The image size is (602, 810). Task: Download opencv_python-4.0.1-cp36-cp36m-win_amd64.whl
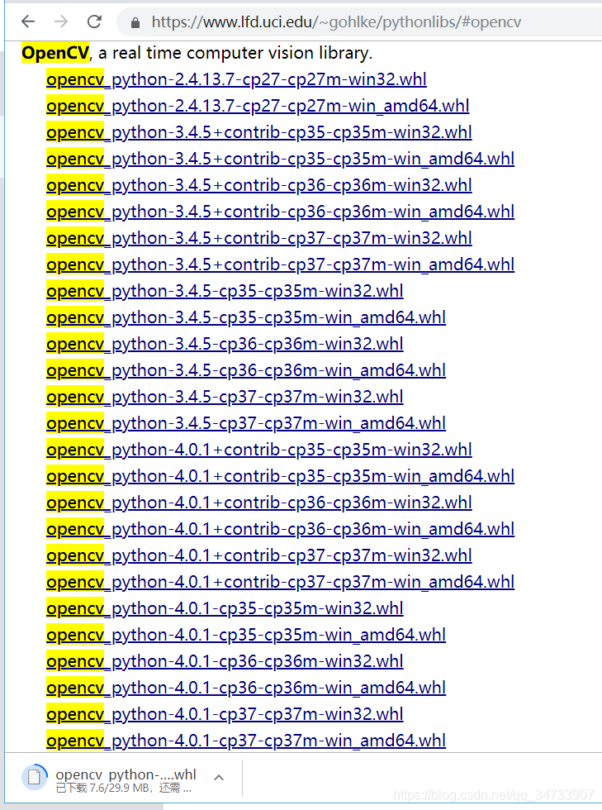point(246,688)
